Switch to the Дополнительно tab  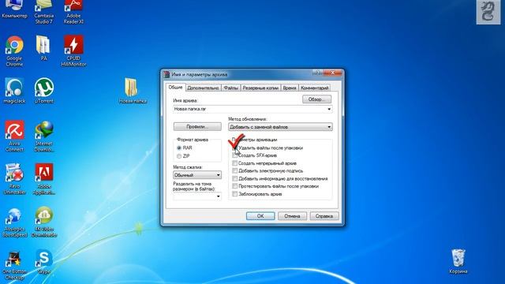pos(203,88)
